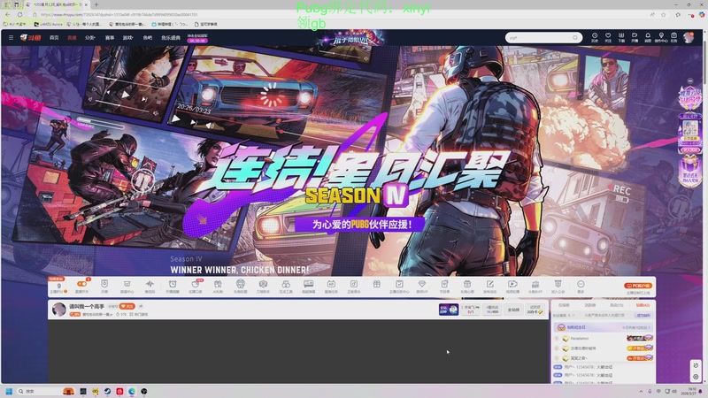
Task: Click the gold bar reward button
Action: (x=535, y=310)
